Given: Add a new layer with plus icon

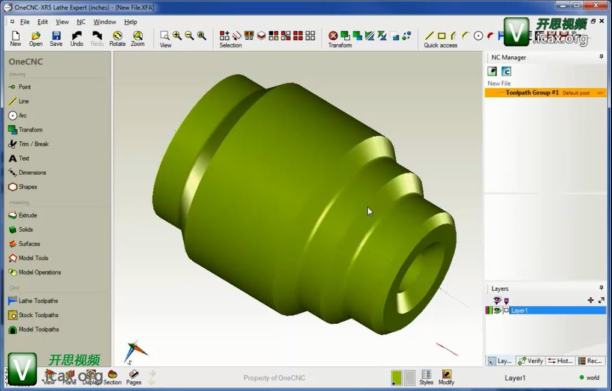Looking at the screenshot, I should click(x=590, y=300).
